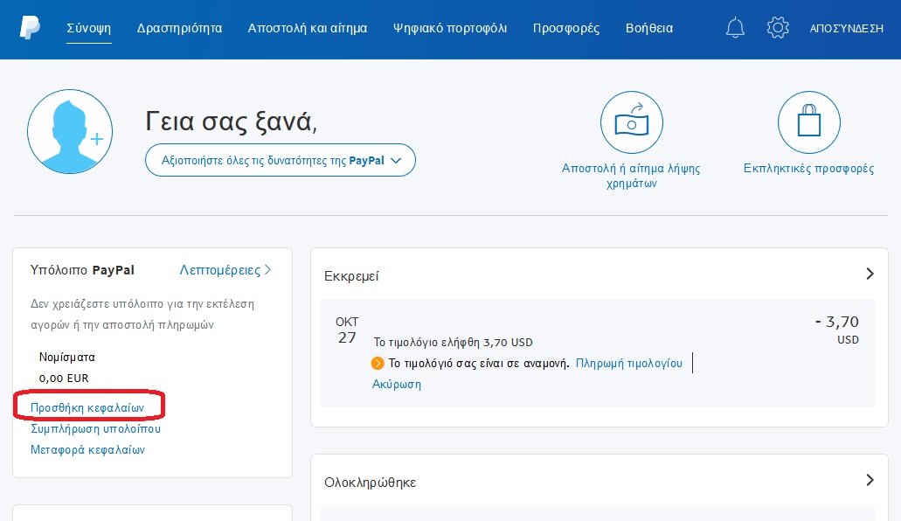The height and width of the screenshot is (521, 901).
Task: Open the settings gear icon
Action: (778, 28)
